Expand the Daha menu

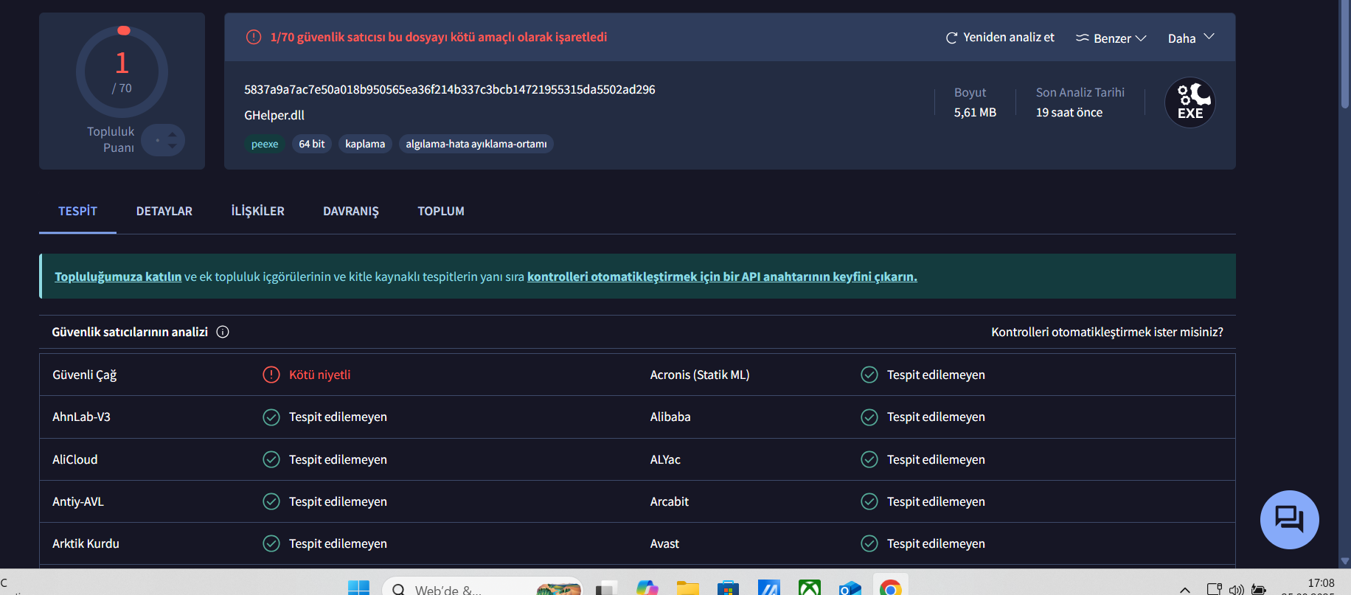point(1191,38)
